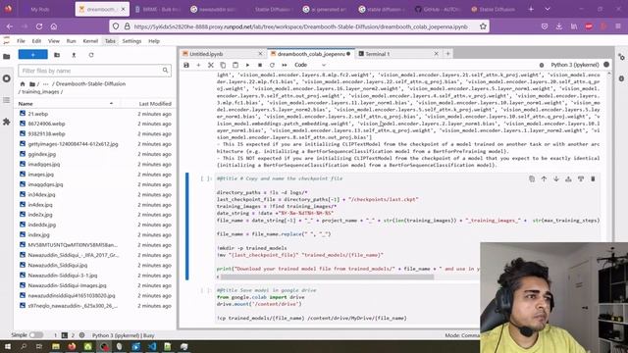Open the table of contents sidebar icon
628x353 pixels.
coord(7,100)
